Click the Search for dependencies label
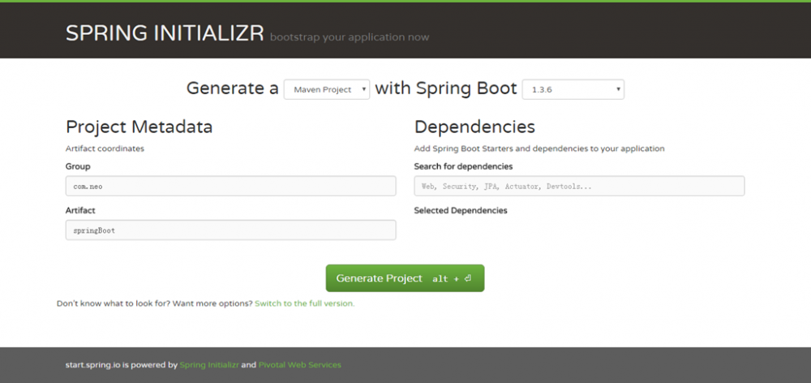 click(x=463, y=166)
